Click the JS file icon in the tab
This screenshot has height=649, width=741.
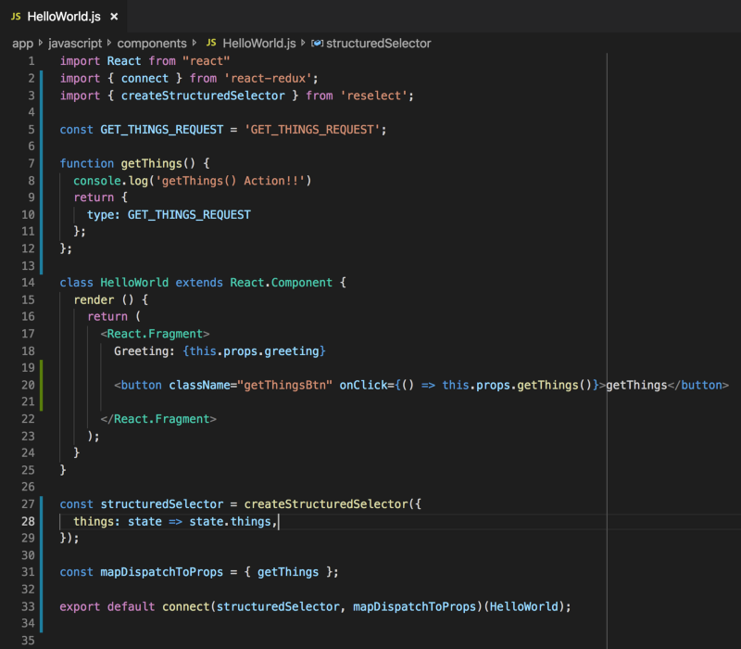(x=16, y=17)
